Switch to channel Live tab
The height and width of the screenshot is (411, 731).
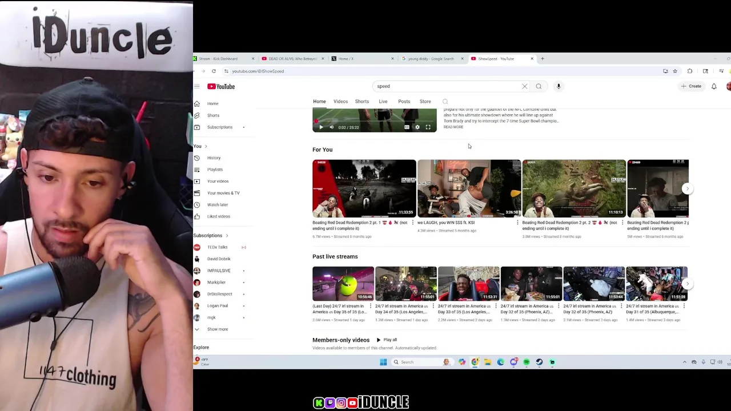383,102
